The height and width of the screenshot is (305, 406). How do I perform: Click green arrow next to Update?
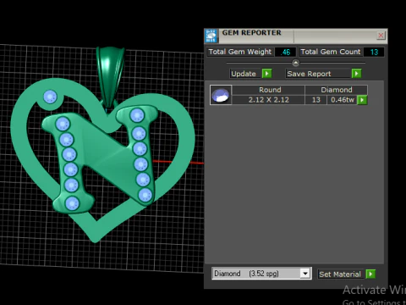pos(266,74)
